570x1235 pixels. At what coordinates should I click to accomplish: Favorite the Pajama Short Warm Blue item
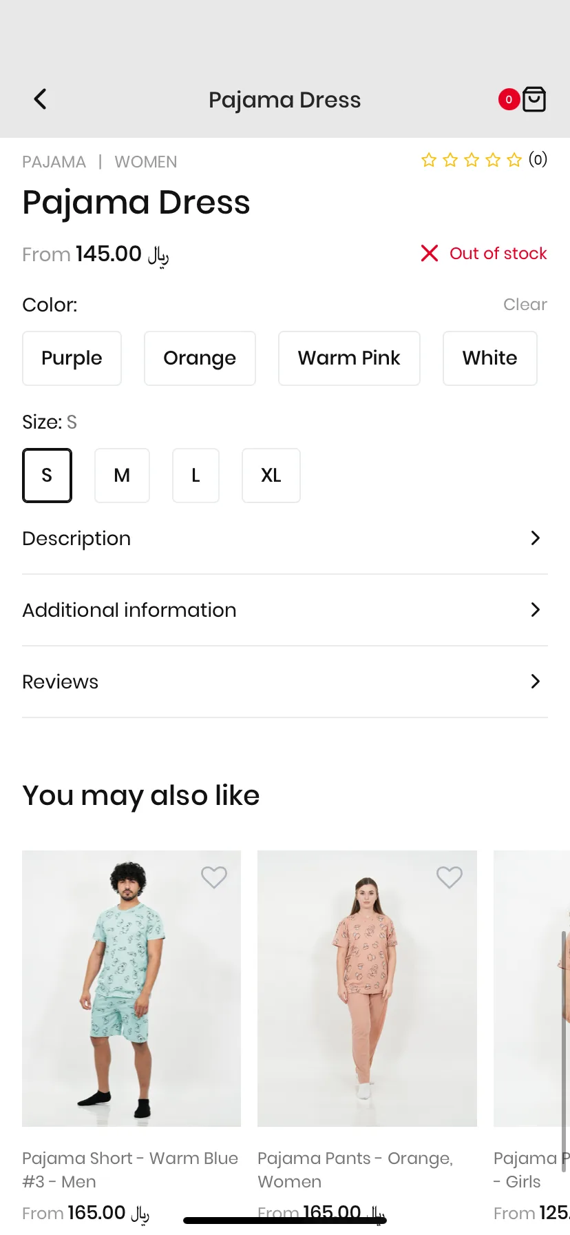pos(214,877)
